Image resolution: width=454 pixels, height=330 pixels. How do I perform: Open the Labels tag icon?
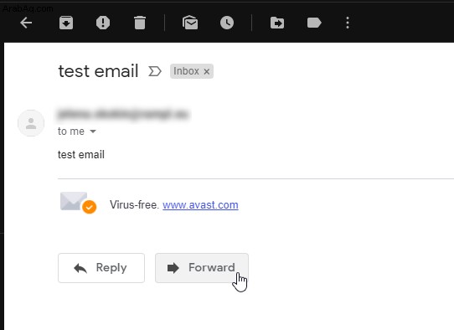[x=314, y=23]
